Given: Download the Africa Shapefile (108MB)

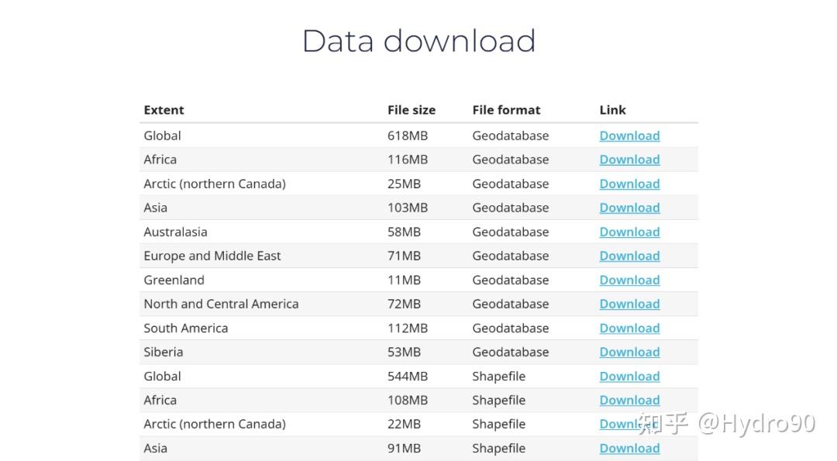Looking at the screenshot, I should click(629, 400).
